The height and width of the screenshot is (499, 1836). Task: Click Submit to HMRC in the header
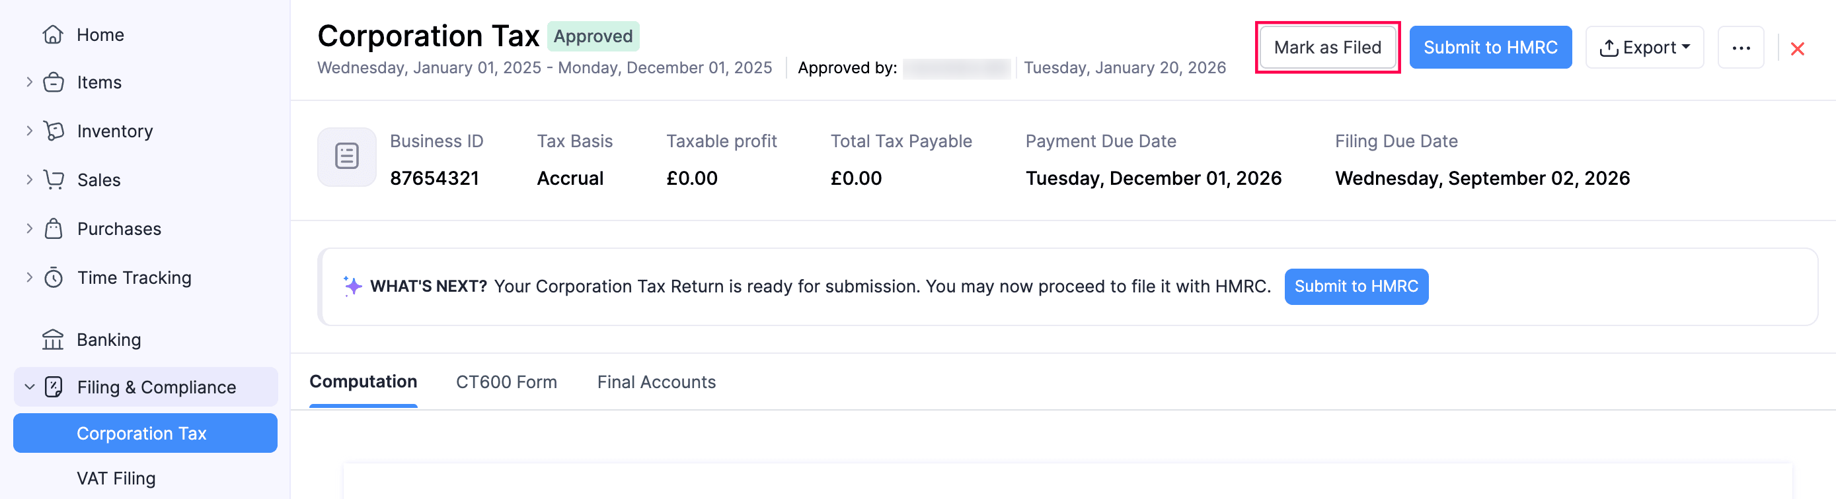click(x=1490, y=48)
